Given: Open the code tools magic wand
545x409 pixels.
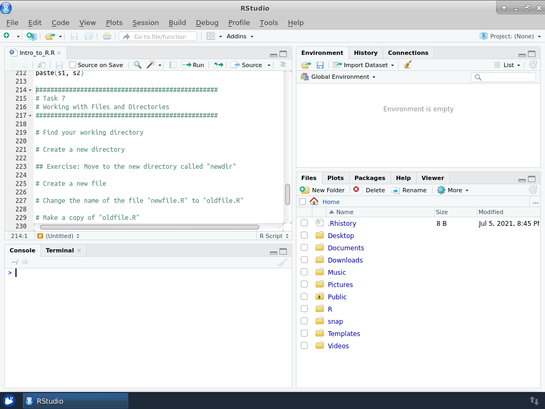Looking at the screenshot, I should (x=151, y=65).
